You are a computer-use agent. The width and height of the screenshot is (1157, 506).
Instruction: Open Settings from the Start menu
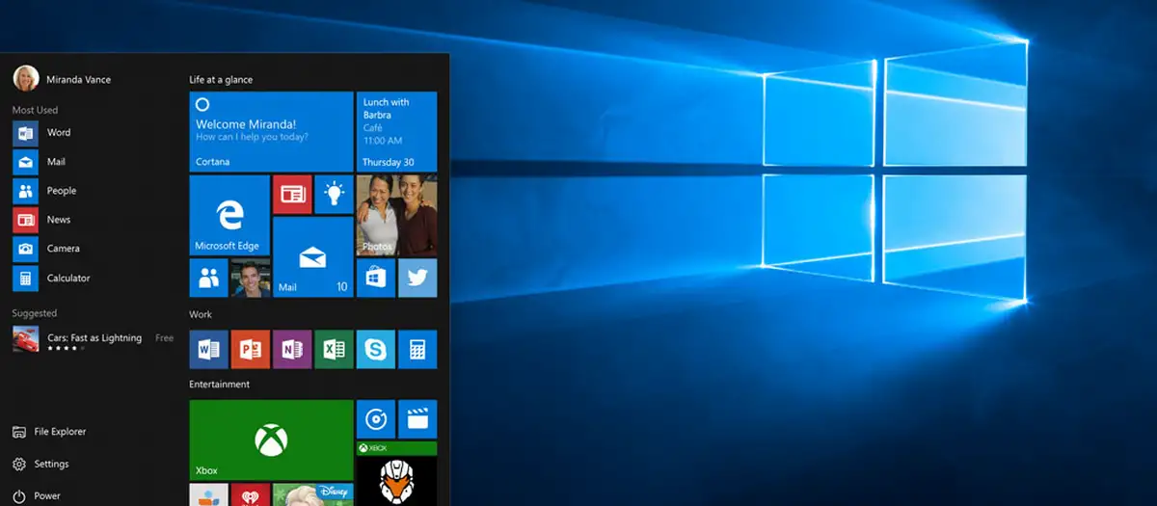51,464
